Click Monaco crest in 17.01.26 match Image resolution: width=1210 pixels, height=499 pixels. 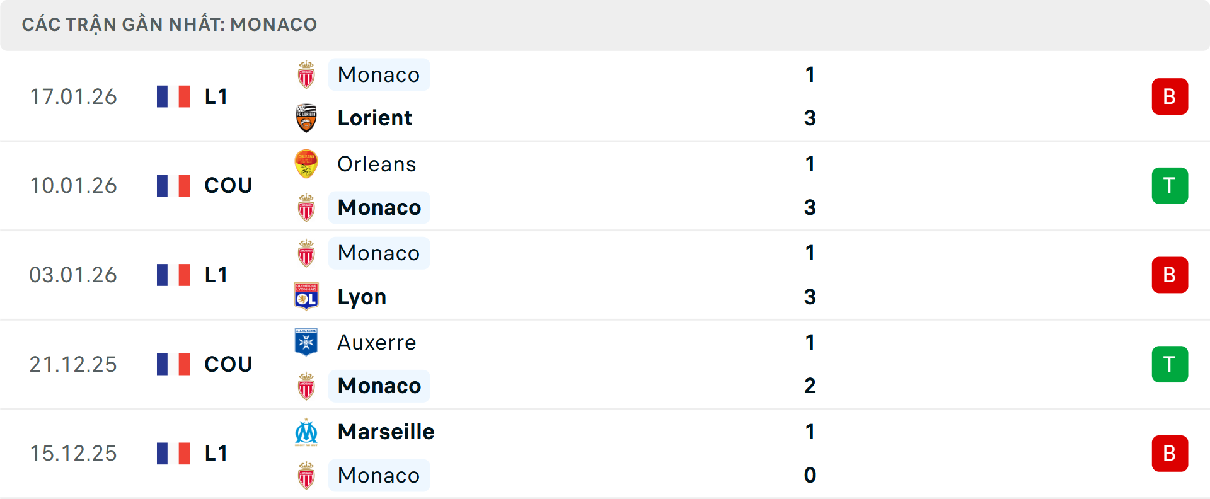coord(306,75)
